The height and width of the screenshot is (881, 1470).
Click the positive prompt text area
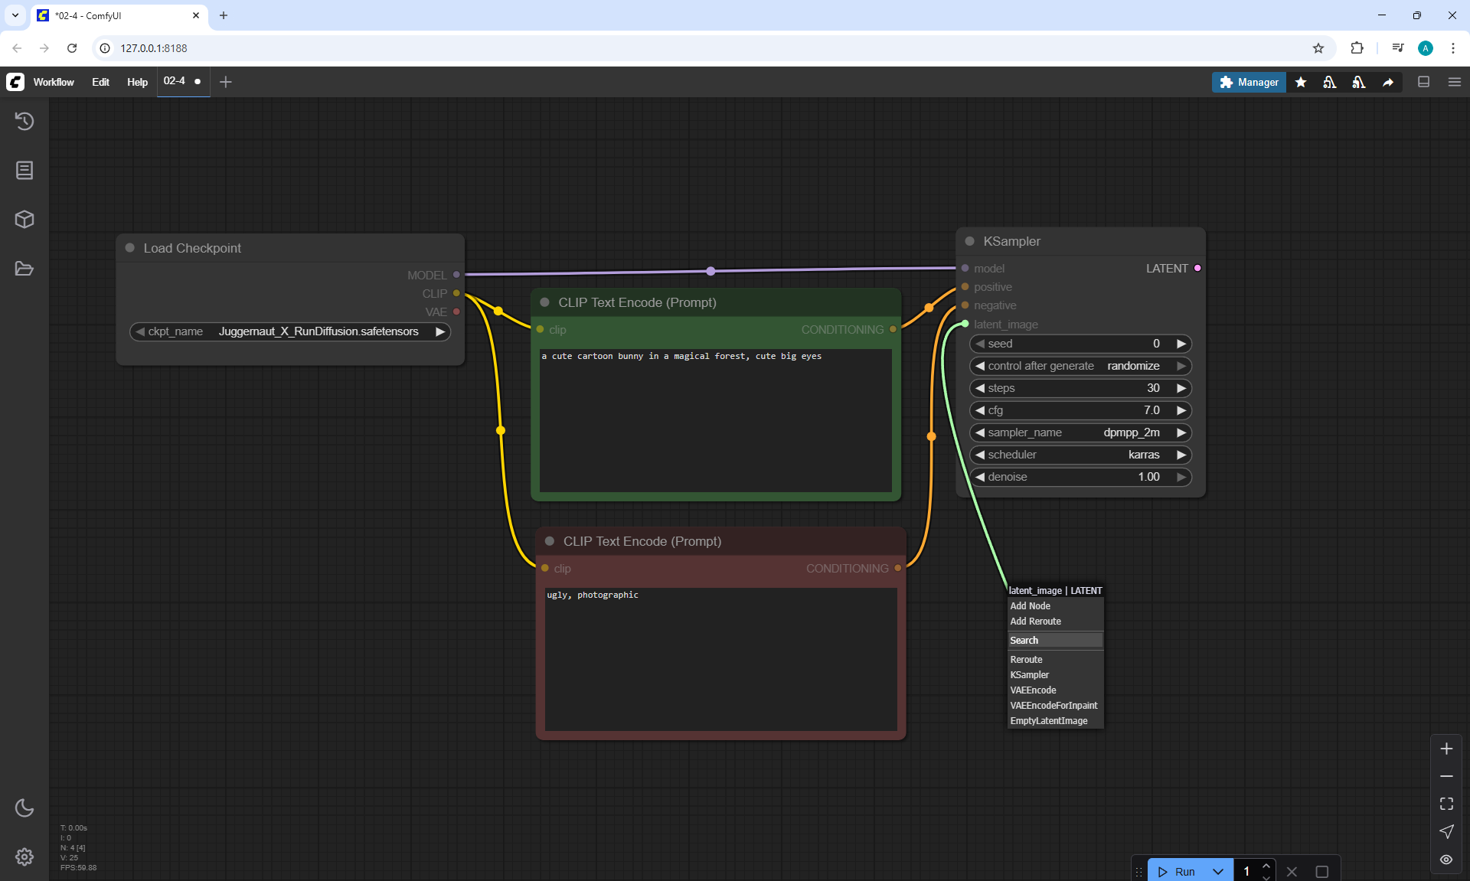point(715,419)
